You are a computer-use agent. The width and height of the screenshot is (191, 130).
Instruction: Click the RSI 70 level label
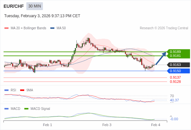[172, 96]
